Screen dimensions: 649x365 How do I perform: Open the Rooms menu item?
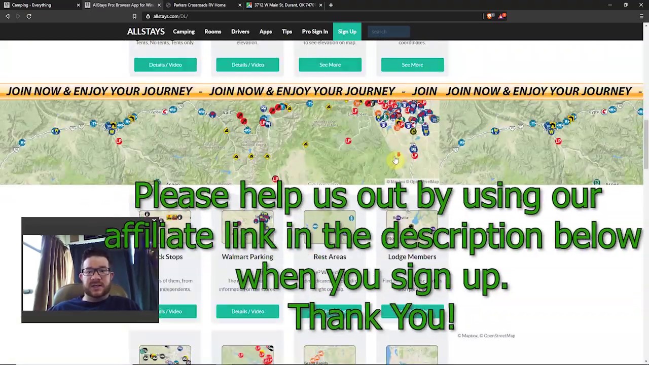point(213,31)
